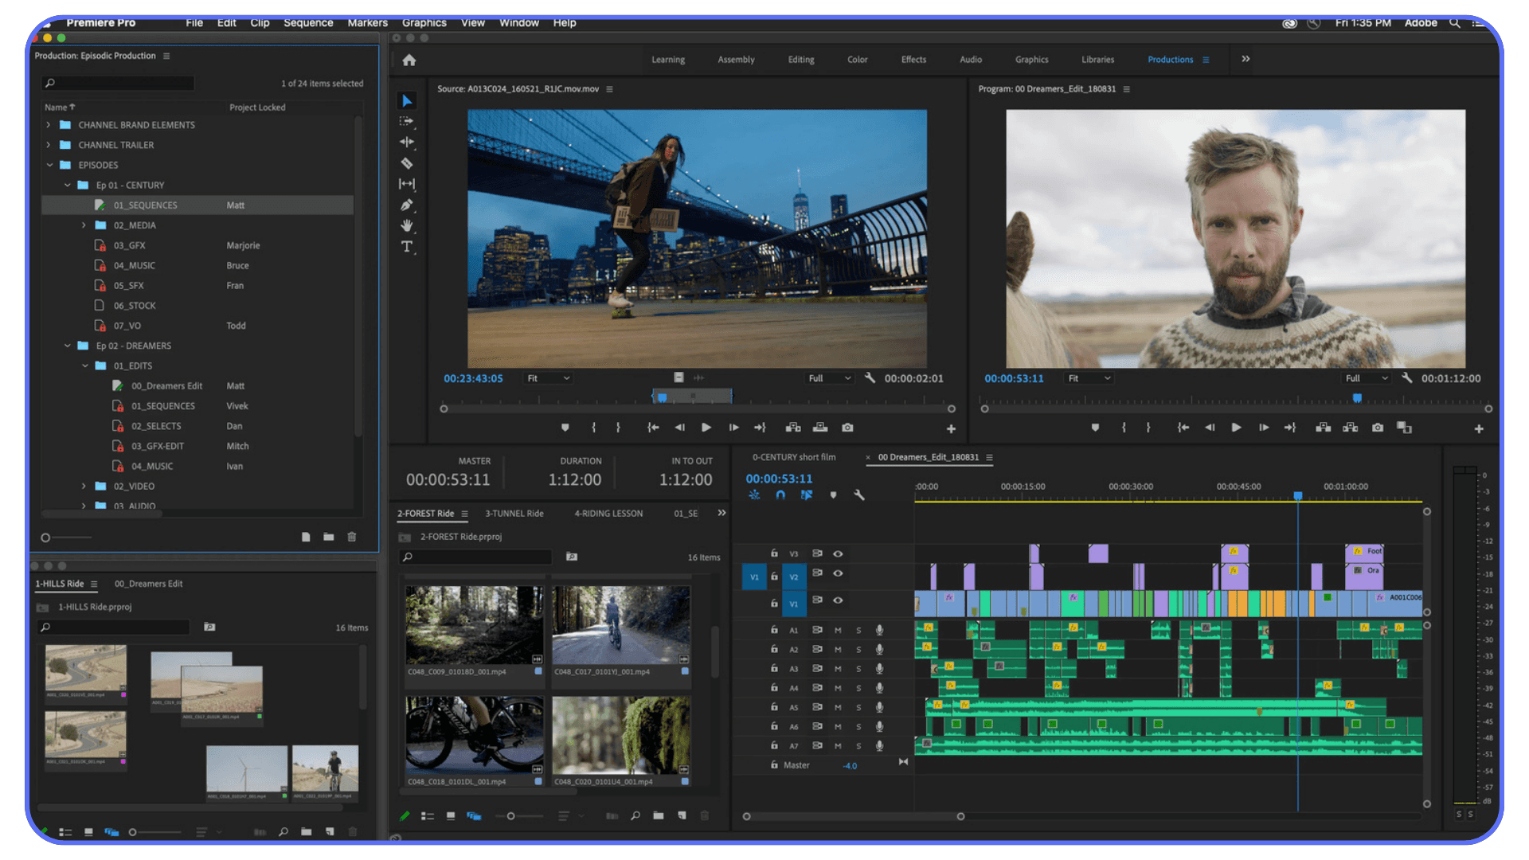The image size is (1529, 860).
Task: Add marker in Source monitor
Action: click(x=565, y=428)
